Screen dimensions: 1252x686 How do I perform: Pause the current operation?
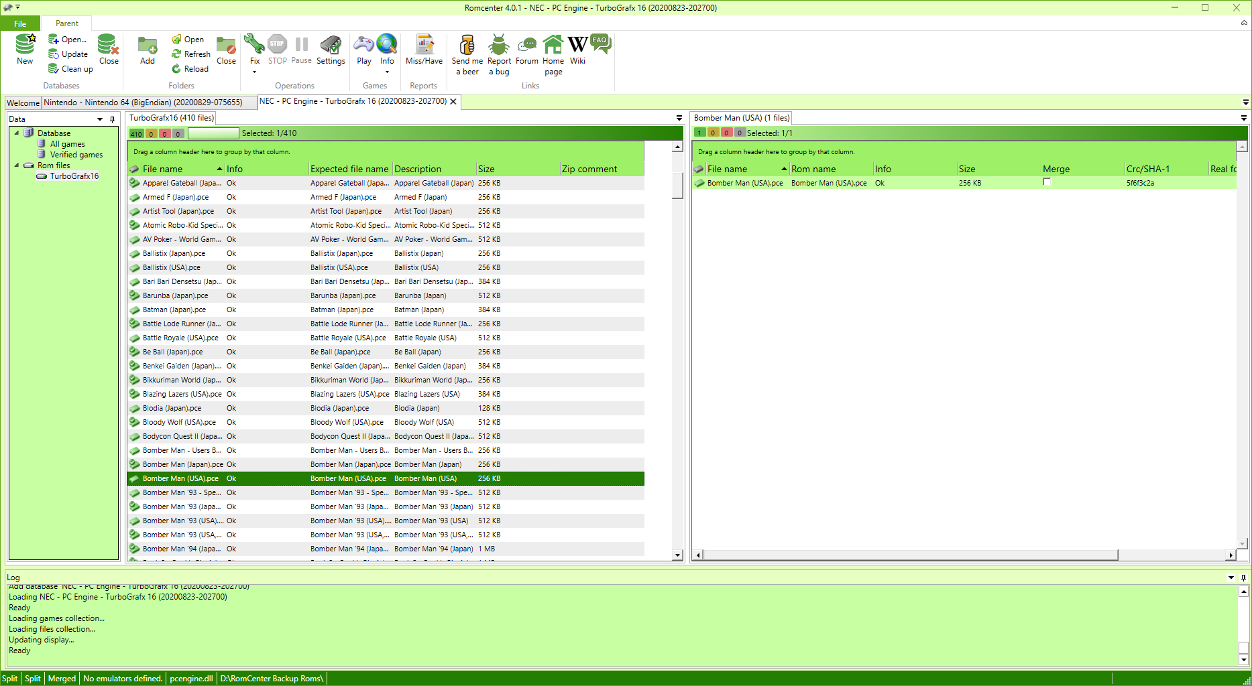click(301, 50)
